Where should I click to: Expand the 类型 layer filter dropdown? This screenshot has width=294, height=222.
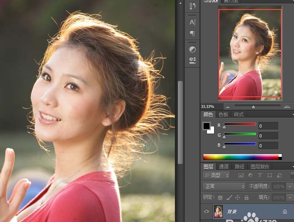click(x=216, y=175)
